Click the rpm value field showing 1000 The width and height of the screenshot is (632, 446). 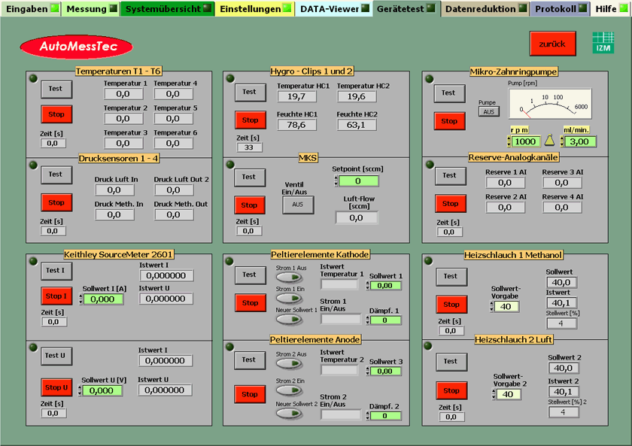[x=526, y=141]
